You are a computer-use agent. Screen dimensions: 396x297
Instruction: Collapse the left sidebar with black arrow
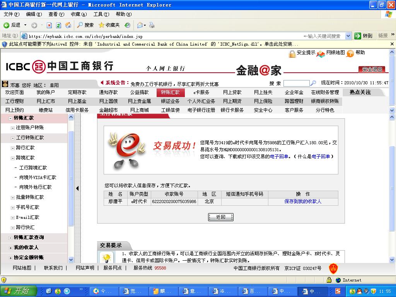coord(77,188)
